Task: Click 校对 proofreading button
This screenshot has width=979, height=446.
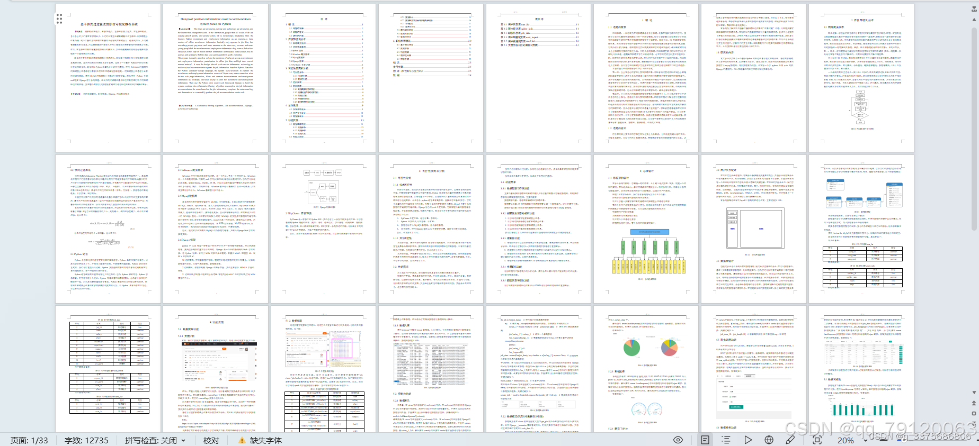Action: [211, 440]
